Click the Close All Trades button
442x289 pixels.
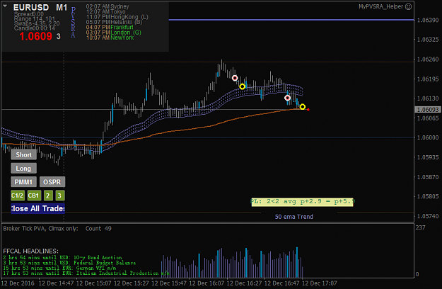[x=37, y=208]
